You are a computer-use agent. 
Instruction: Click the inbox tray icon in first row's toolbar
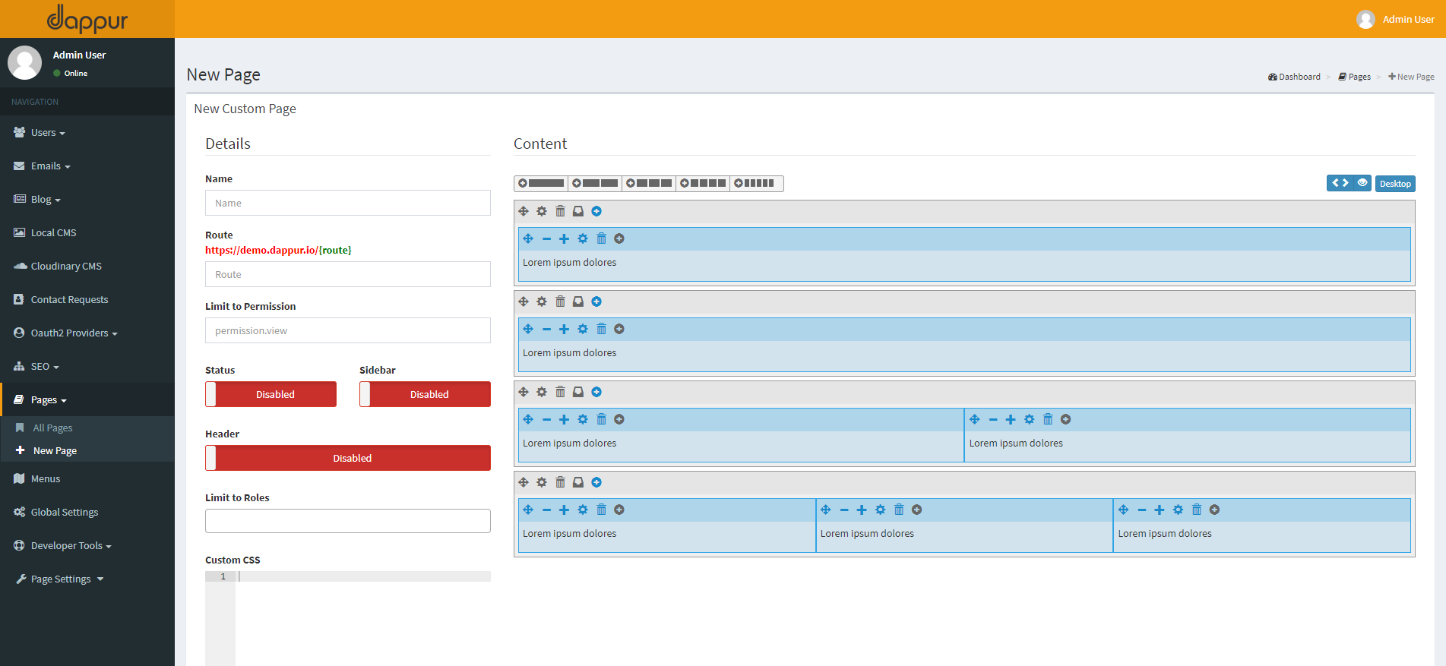578,211
